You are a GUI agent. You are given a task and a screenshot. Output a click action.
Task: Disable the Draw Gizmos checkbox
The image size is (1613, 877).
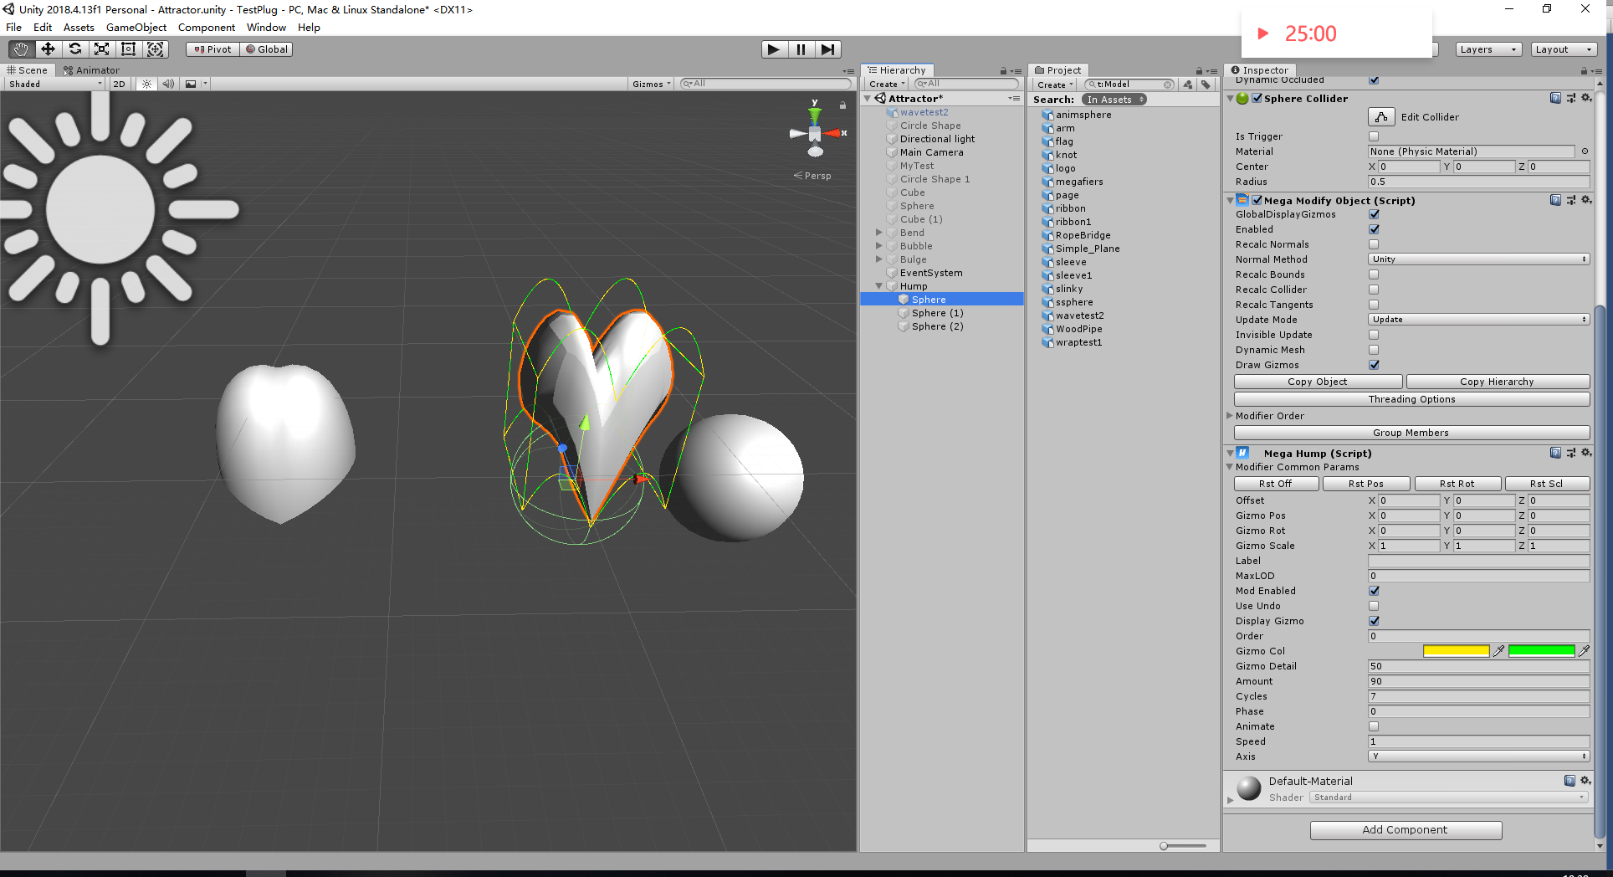coord(1374,365)
